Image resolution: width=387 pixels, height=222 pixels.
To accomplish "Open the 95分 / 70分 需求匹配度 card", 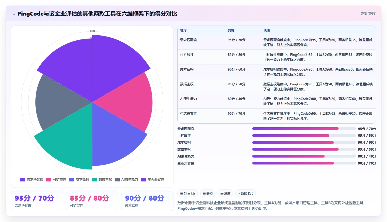I will (x=37, y=201).
